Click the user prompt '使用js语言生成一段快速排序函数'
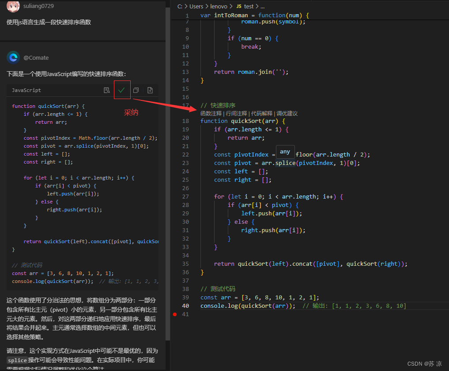This screenshot has width=449, height=371. [49, 23]
